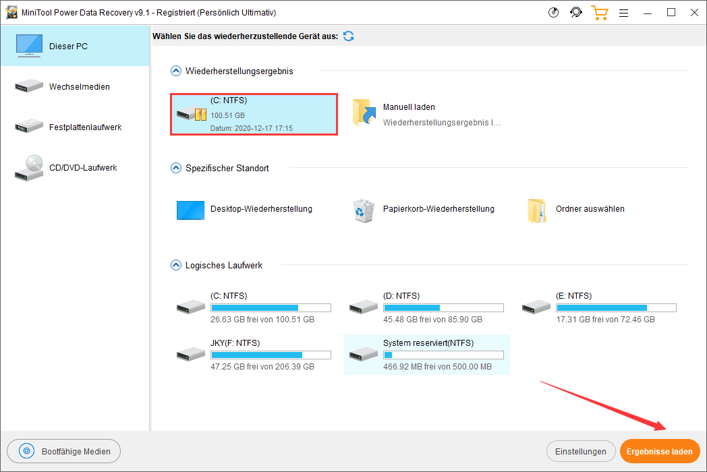This screenshot has width=707, height=472.
Task: Open the hamburger menu icon
Action: [623, 13]
